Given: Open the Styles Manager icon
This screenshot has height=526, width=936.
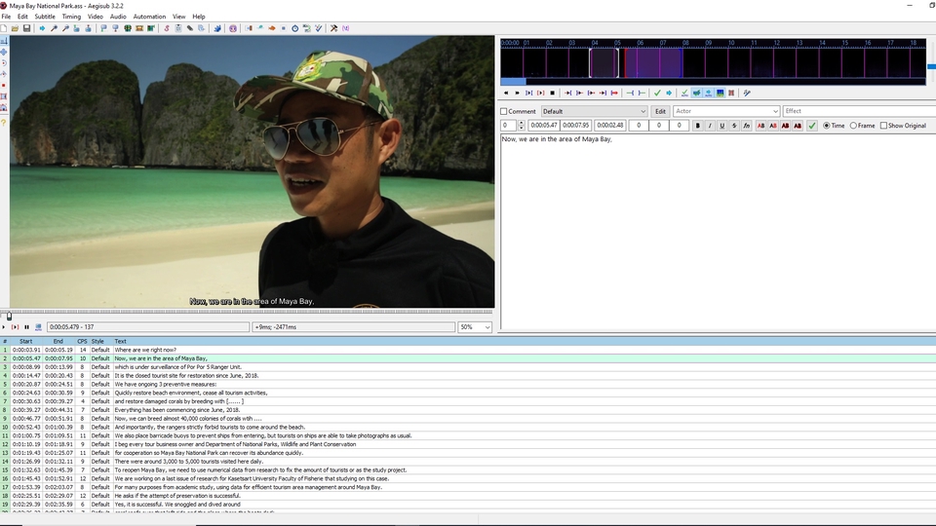Looking at the screenshot, I should [x=167, y=28].
